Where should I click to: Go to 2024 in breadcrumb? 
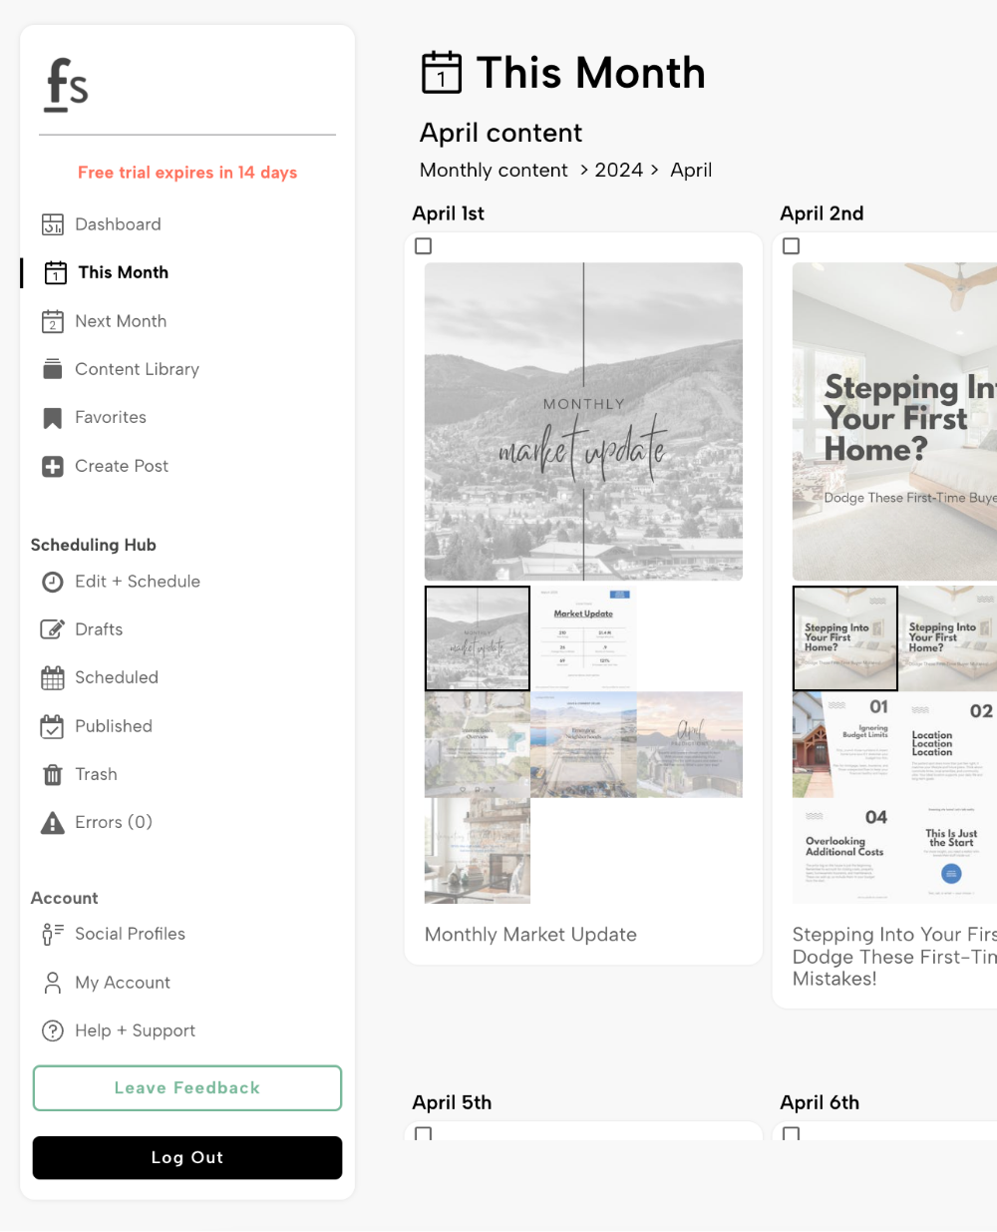[x=618, y=171]
